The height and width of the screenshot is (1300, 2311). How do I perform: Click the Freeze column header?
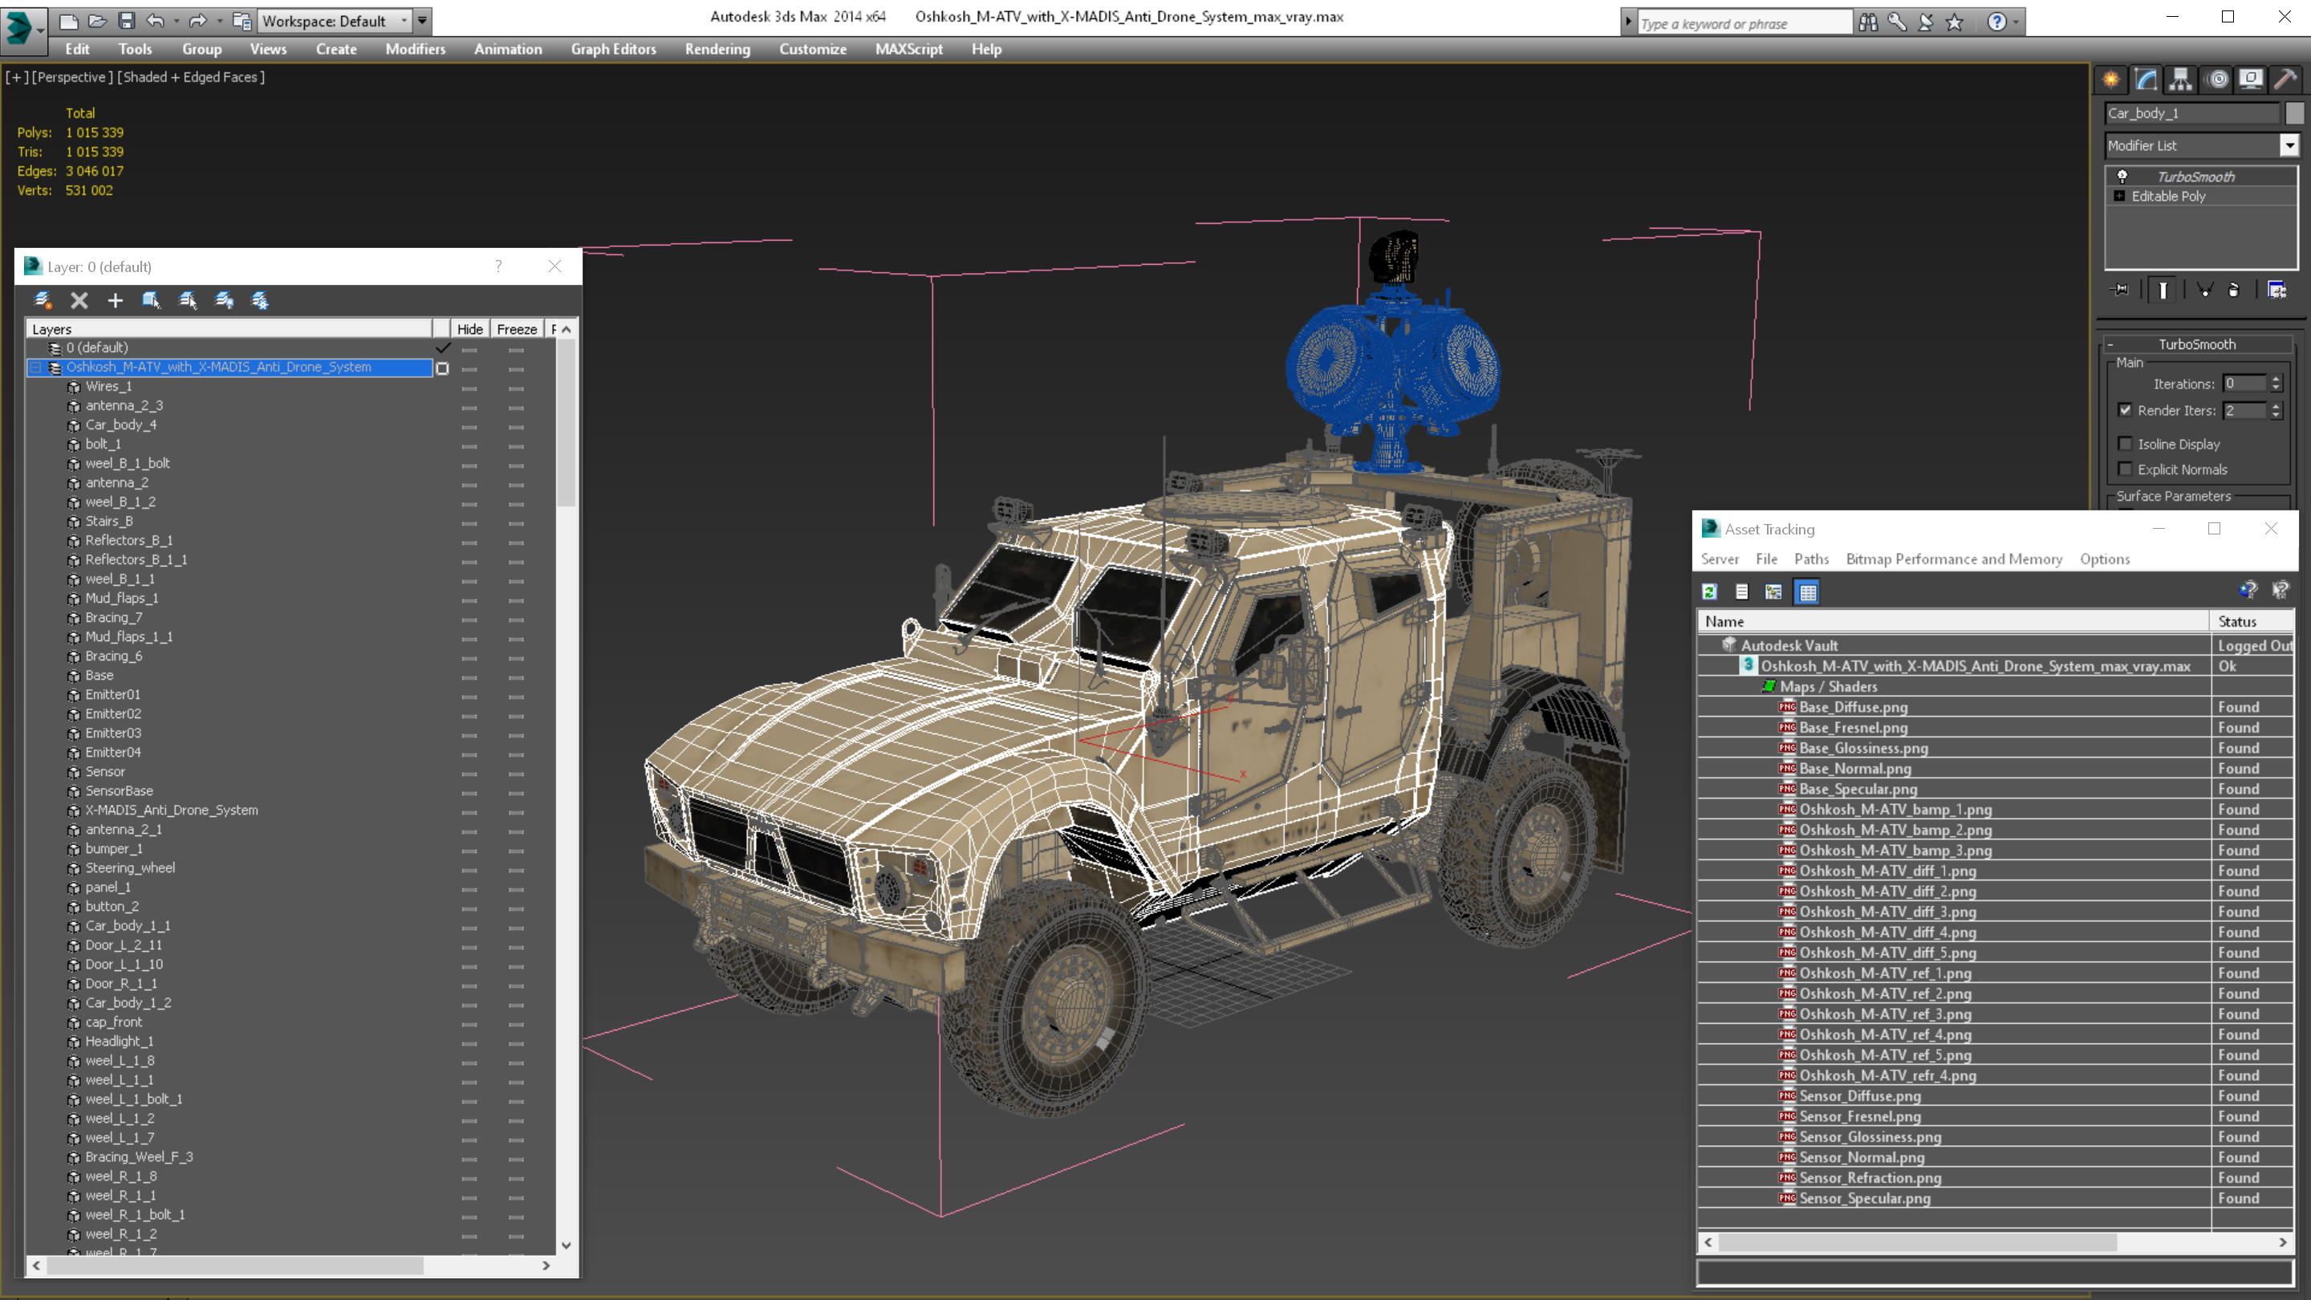click(517, 329)
